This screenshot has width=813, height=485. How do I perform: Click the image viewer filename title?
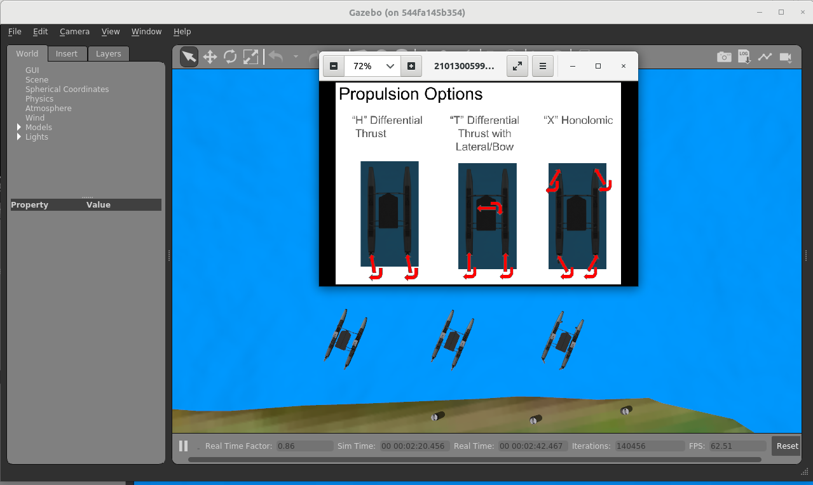(x=464, y=66)
